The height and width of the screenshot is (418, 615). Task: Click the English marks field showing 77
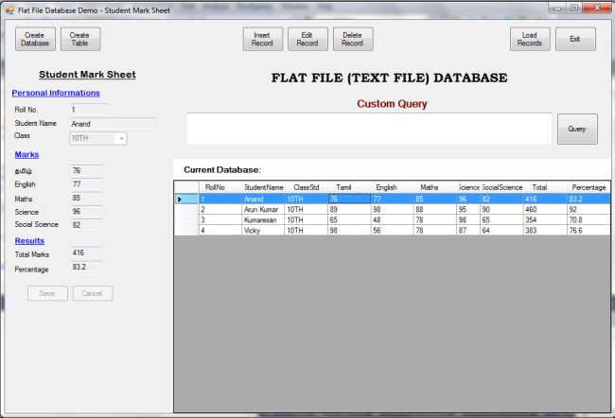(x=86, y=184)
